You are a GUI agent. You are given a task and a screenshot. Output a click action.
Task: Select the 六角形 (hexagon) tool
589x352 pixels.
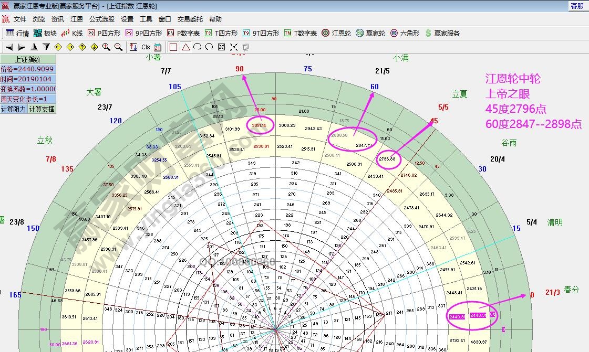[x=400, y=33]
